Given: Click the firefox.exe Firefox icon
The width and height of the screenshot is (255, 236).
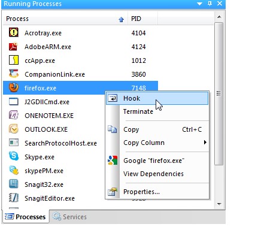Looking at the screenshot, I should 14,87.
